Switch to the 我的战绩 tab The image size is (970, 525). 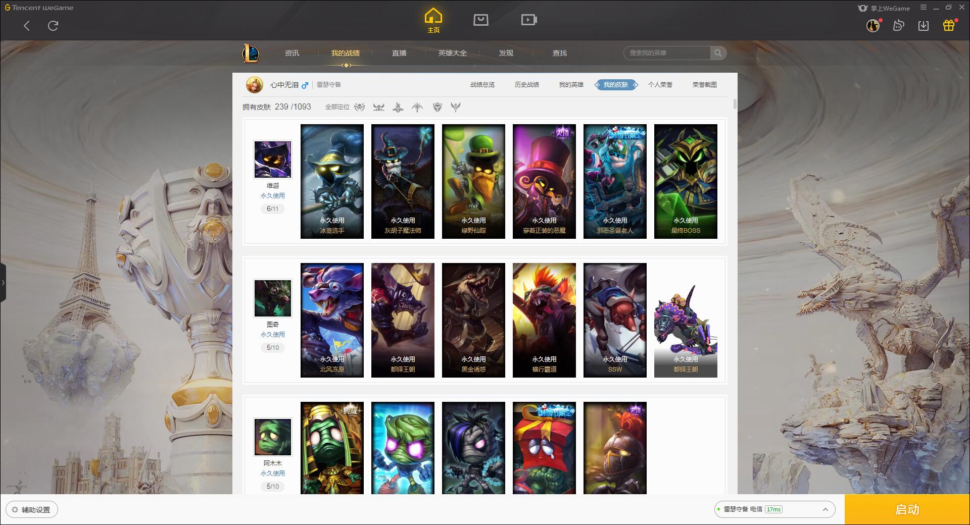click(346, 53)
